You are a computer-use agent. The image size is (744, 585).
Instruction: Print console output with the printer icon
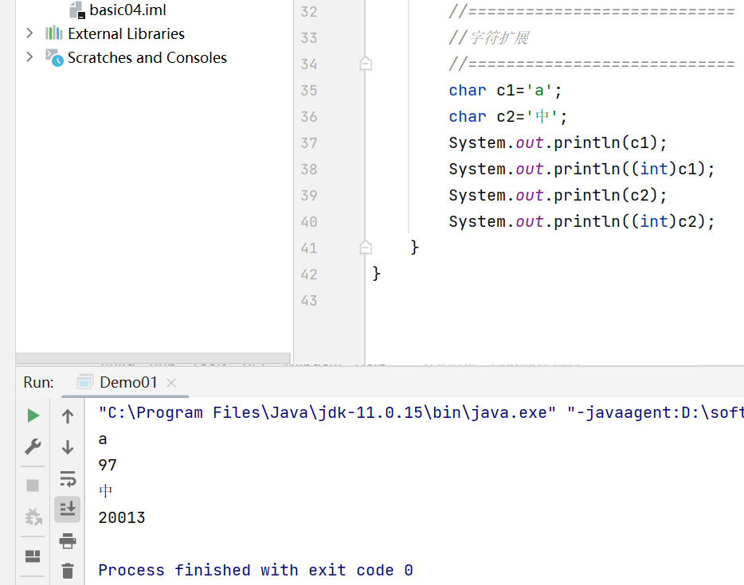[x=68, y=540]
